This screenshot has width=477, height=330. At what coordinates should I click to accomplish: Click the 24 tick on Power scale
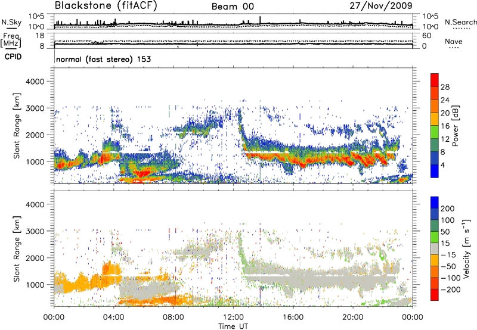tap(445, 100)
